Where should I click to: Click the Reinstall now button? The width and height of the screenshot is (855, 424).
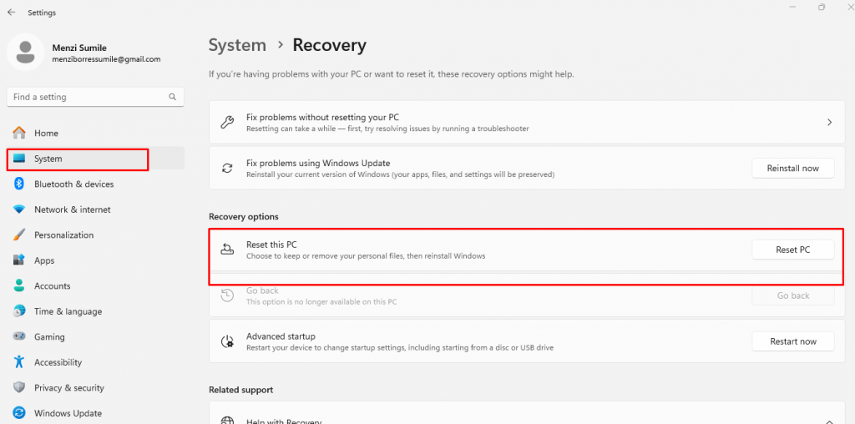(x=793, y=169)
